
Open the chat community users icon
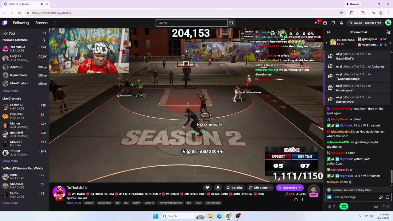point(388,32)
